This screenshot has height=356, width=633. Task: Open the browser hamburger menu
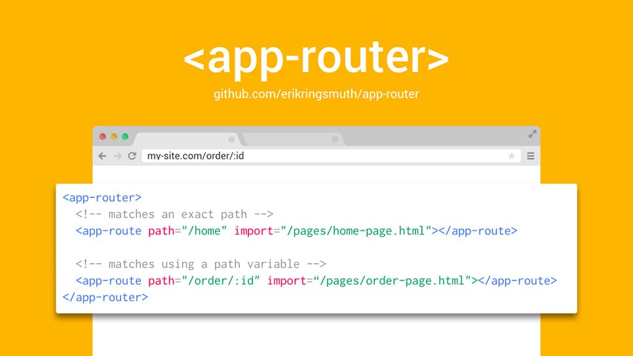(x=531, y=156)
